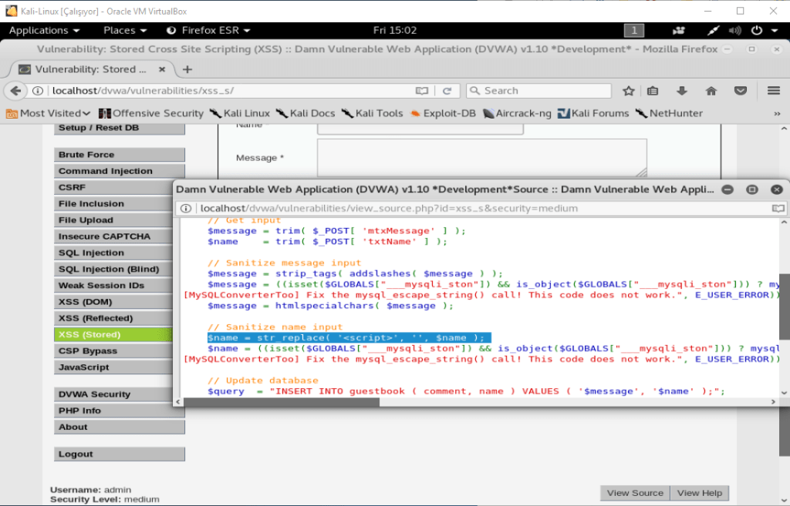Open a new tab with the plus icon
Viewport: 790px width, 506px height.
point(187,69)
